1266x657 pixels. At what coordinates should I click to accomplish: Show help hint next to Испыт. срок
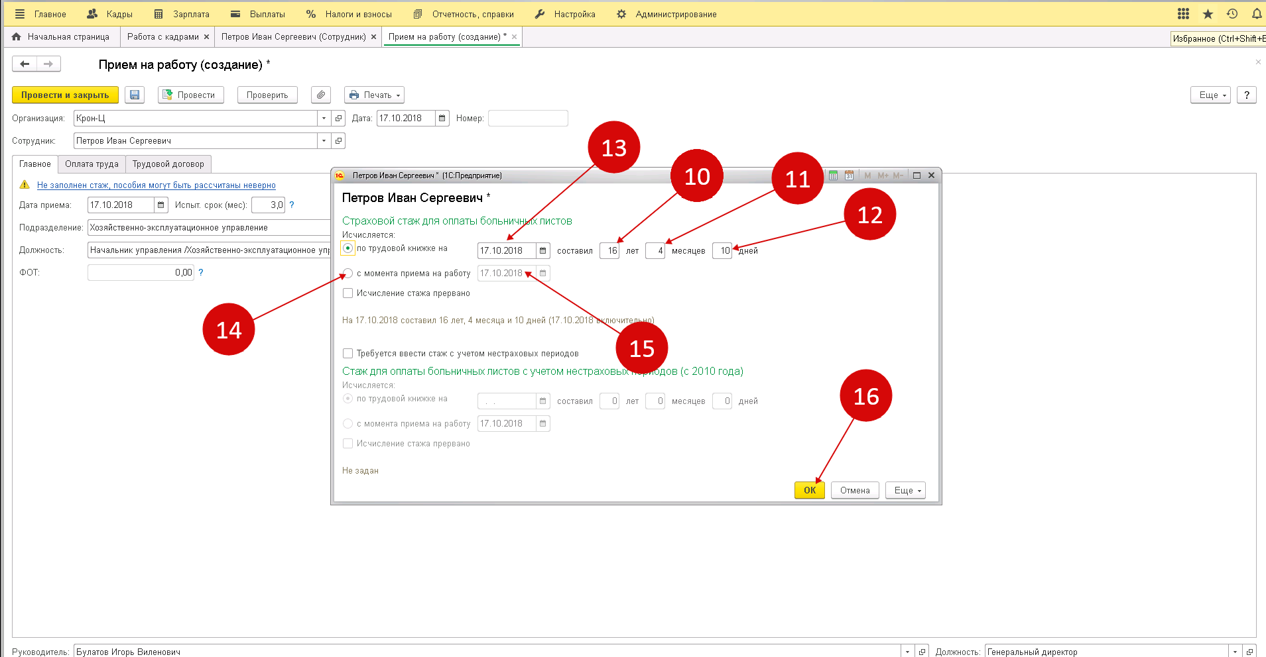[x=292, y=205]
